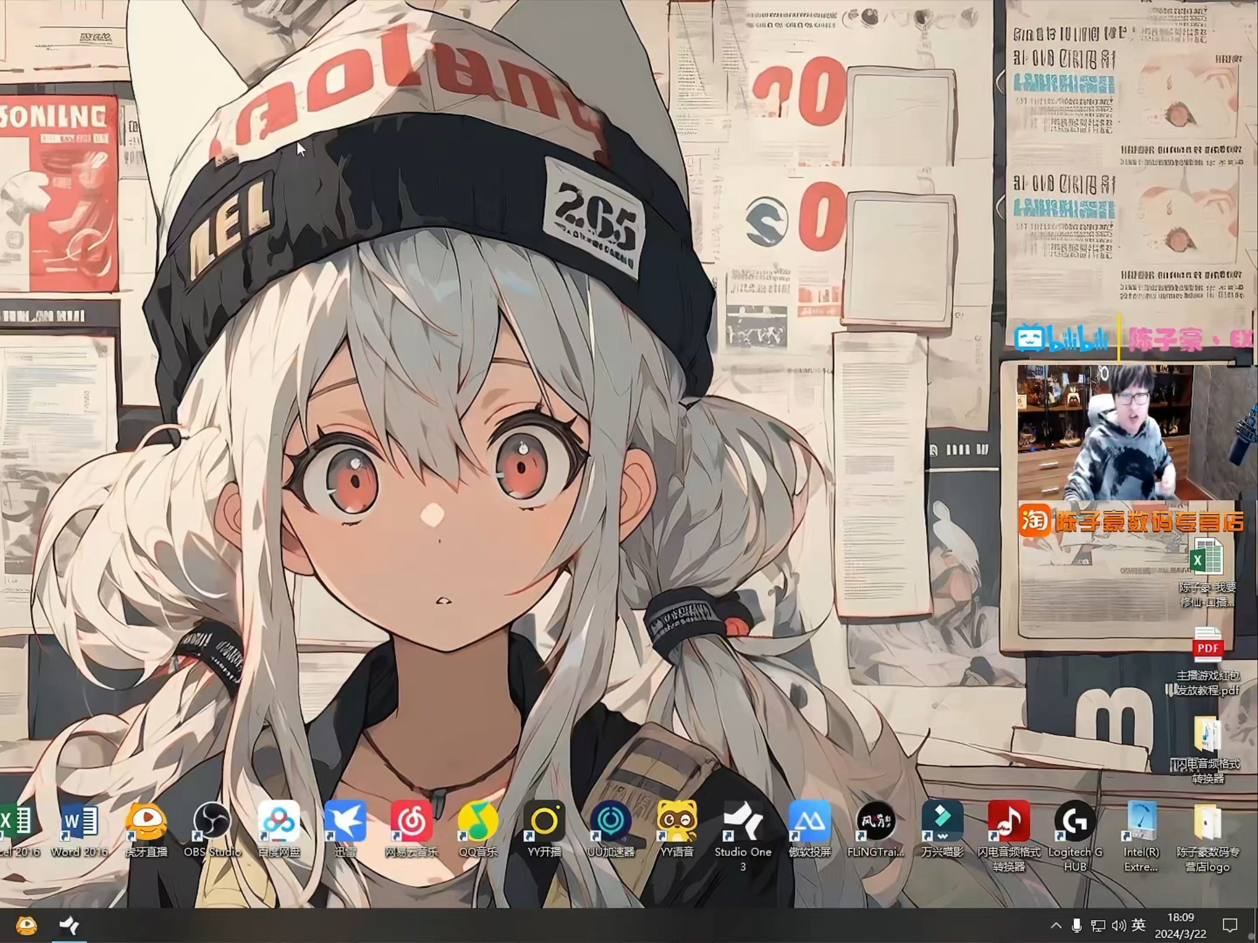Toggle the 英 input language indicator
This screenshot has width=1258, height=943.
(x=1138, y=926)
